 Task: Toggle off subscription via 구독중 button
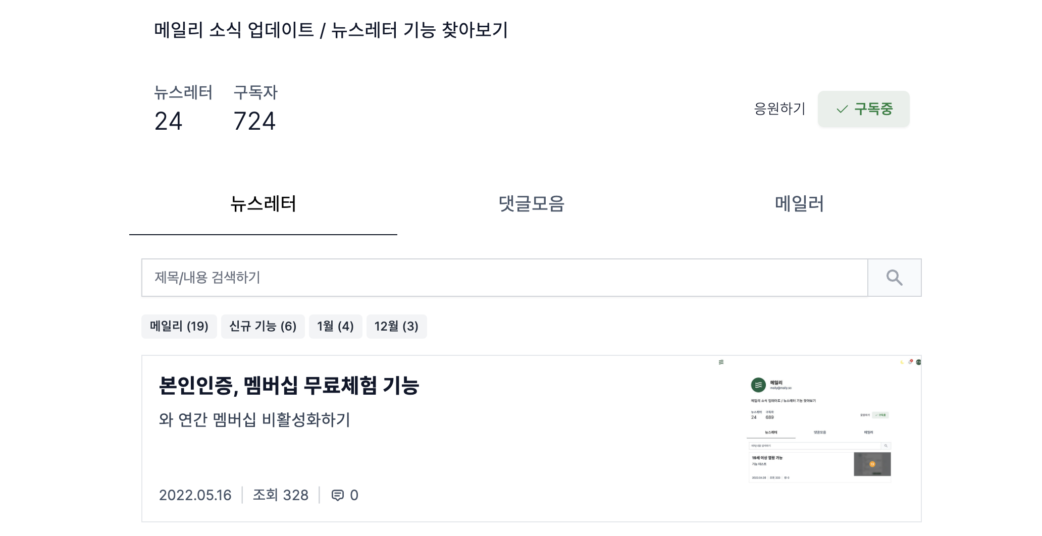[x=863, y=109]
